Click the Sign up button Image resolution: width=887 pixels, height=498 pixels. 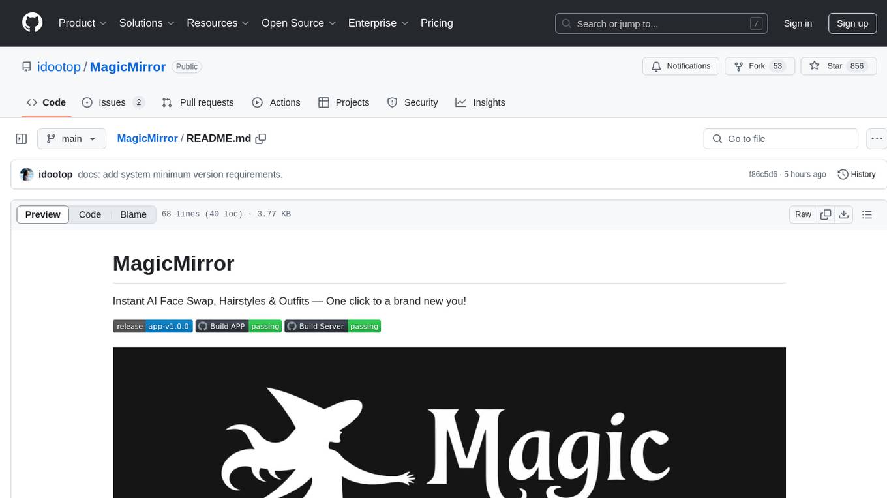coord(852,23)
